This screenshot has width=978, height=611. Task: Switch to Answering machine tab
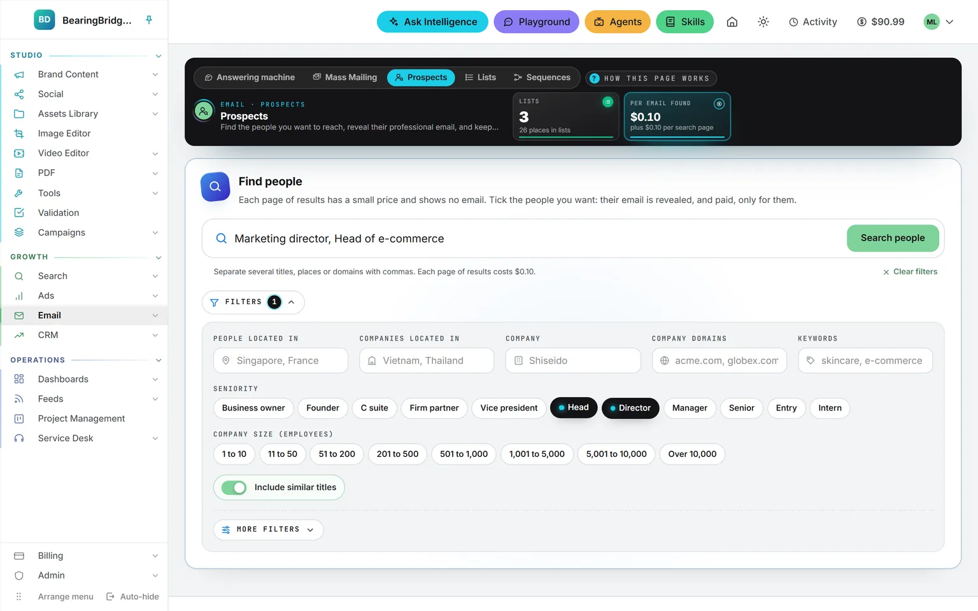point(250,78)
